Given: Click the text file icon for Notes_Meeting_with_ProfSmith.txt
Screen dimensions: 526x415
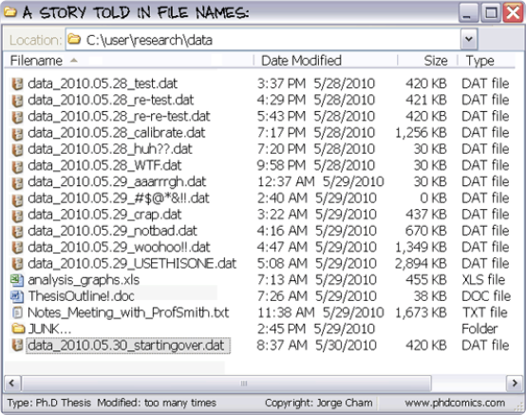Looking at the screenshot, I should (17, 312).
